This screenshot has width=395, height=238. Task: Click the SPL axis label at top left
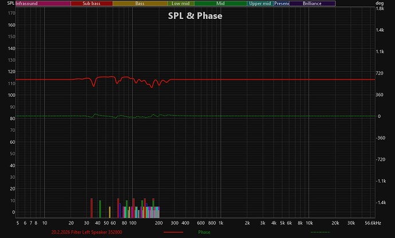point(10,3)
